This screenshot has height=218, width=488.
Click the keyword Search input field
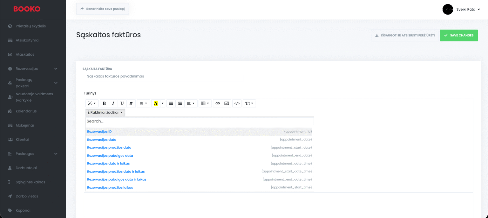(x=200, y=121)
